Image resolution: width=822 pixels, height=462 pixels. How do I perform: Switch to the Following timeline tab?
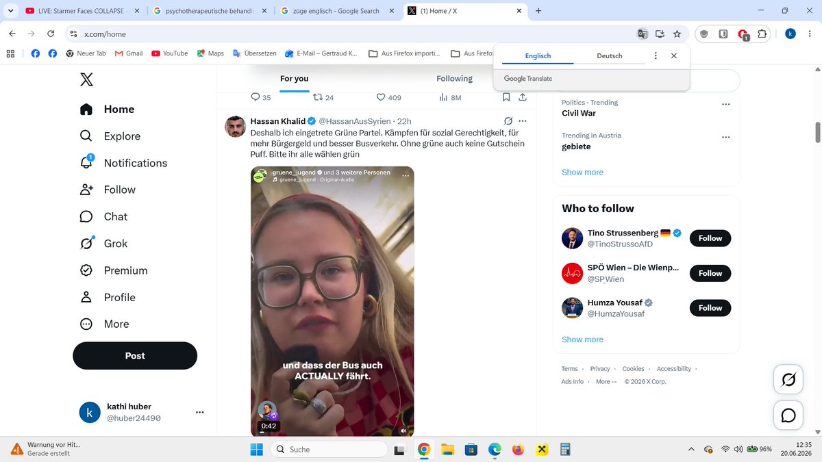click(x=455, y=79)
